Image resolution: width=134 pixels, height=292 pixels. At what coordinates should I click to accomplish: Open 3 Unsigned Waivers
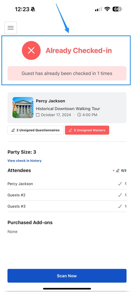tap(87, 130)
